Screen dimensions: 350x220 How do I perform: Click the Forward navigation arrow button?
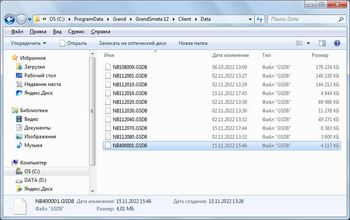pyautogui.click(x=22, y=19)
